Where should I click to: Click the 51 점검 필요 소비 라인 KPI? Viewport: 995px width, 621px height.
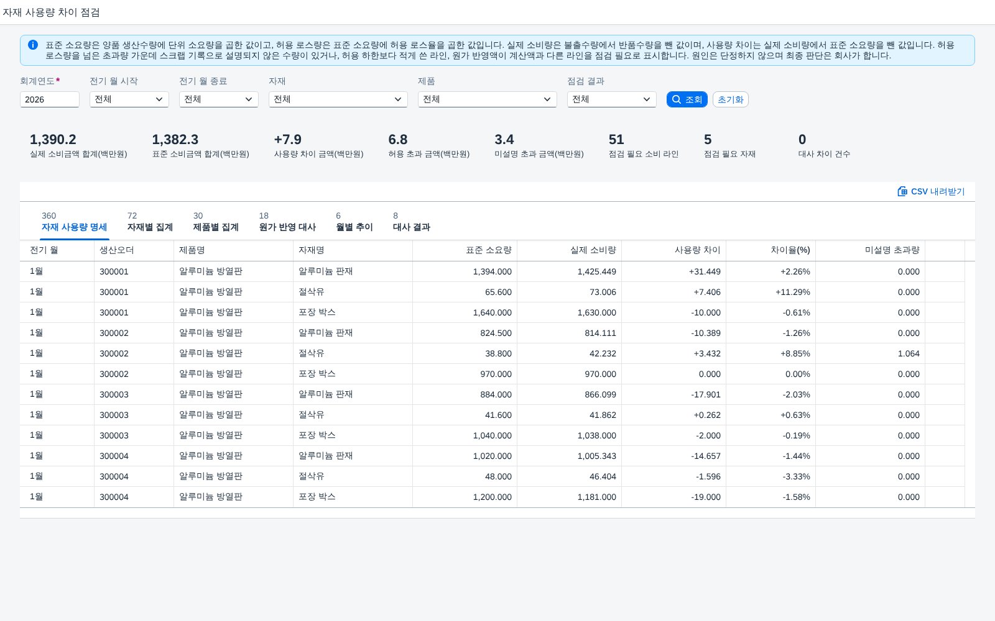point(644,145)
